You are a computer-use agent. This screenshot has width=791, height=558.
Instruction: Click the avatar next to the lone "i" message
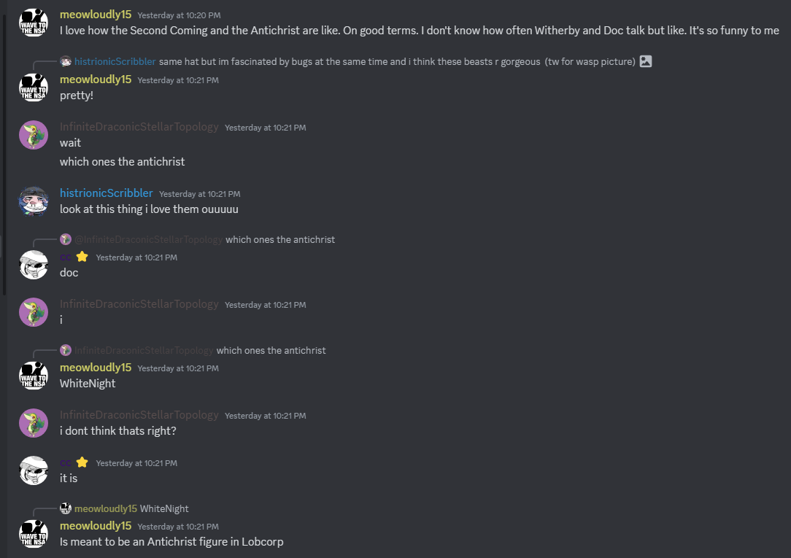coord(34,312)
